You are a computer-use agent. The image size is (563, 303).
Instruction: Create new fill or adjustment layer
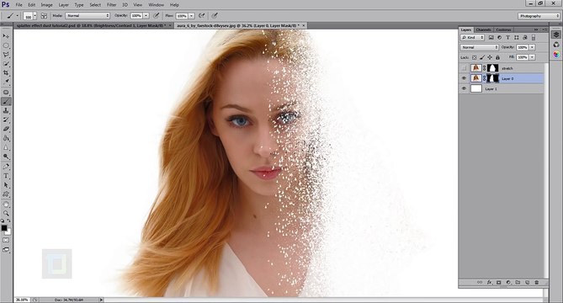[508, 283]
